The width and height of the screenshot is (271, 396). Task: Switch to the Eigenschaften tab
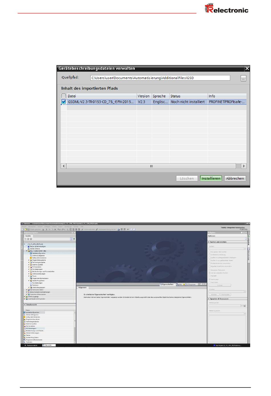[x=167, y=284]
